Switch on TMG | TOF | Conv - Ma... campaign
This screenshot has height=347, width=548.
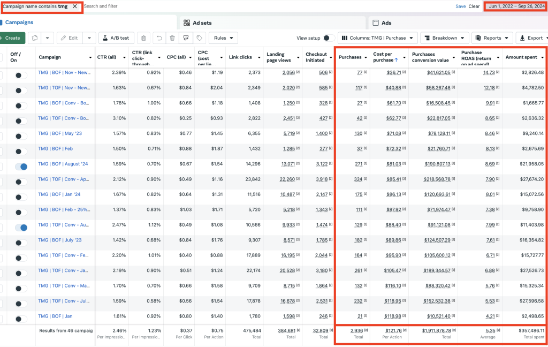point(21,289)
